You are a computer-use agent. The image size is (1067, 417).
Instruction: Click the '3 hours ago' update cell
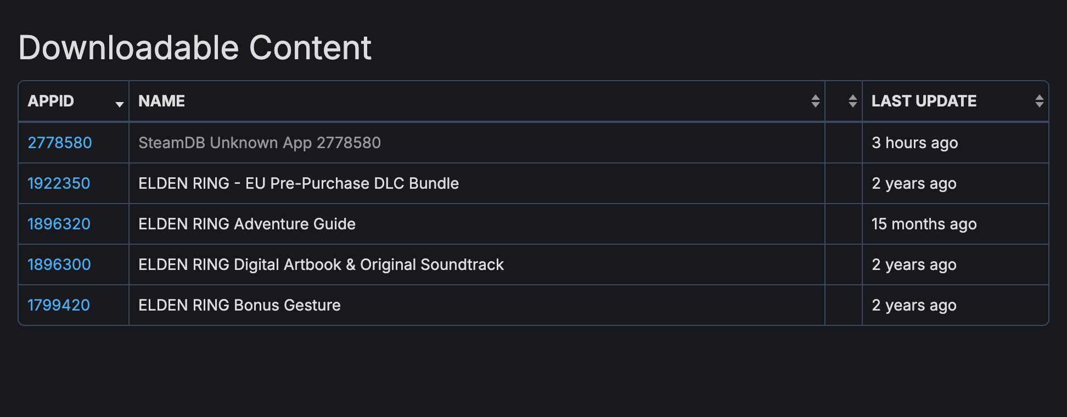tap(914, 143)
